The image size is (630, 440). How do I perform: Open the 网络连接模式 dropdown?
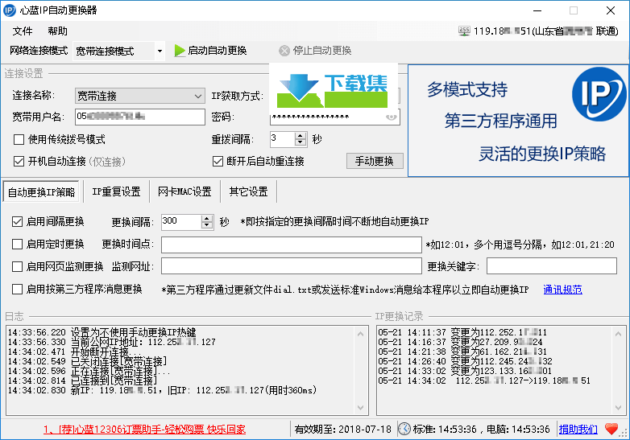pos(160,51)
